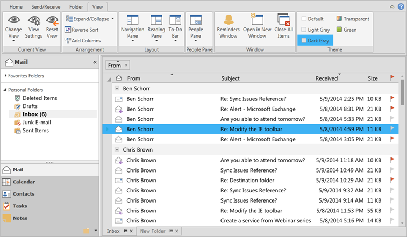
Task: Open View Settings in the ribbon
Action: (33, 21)
